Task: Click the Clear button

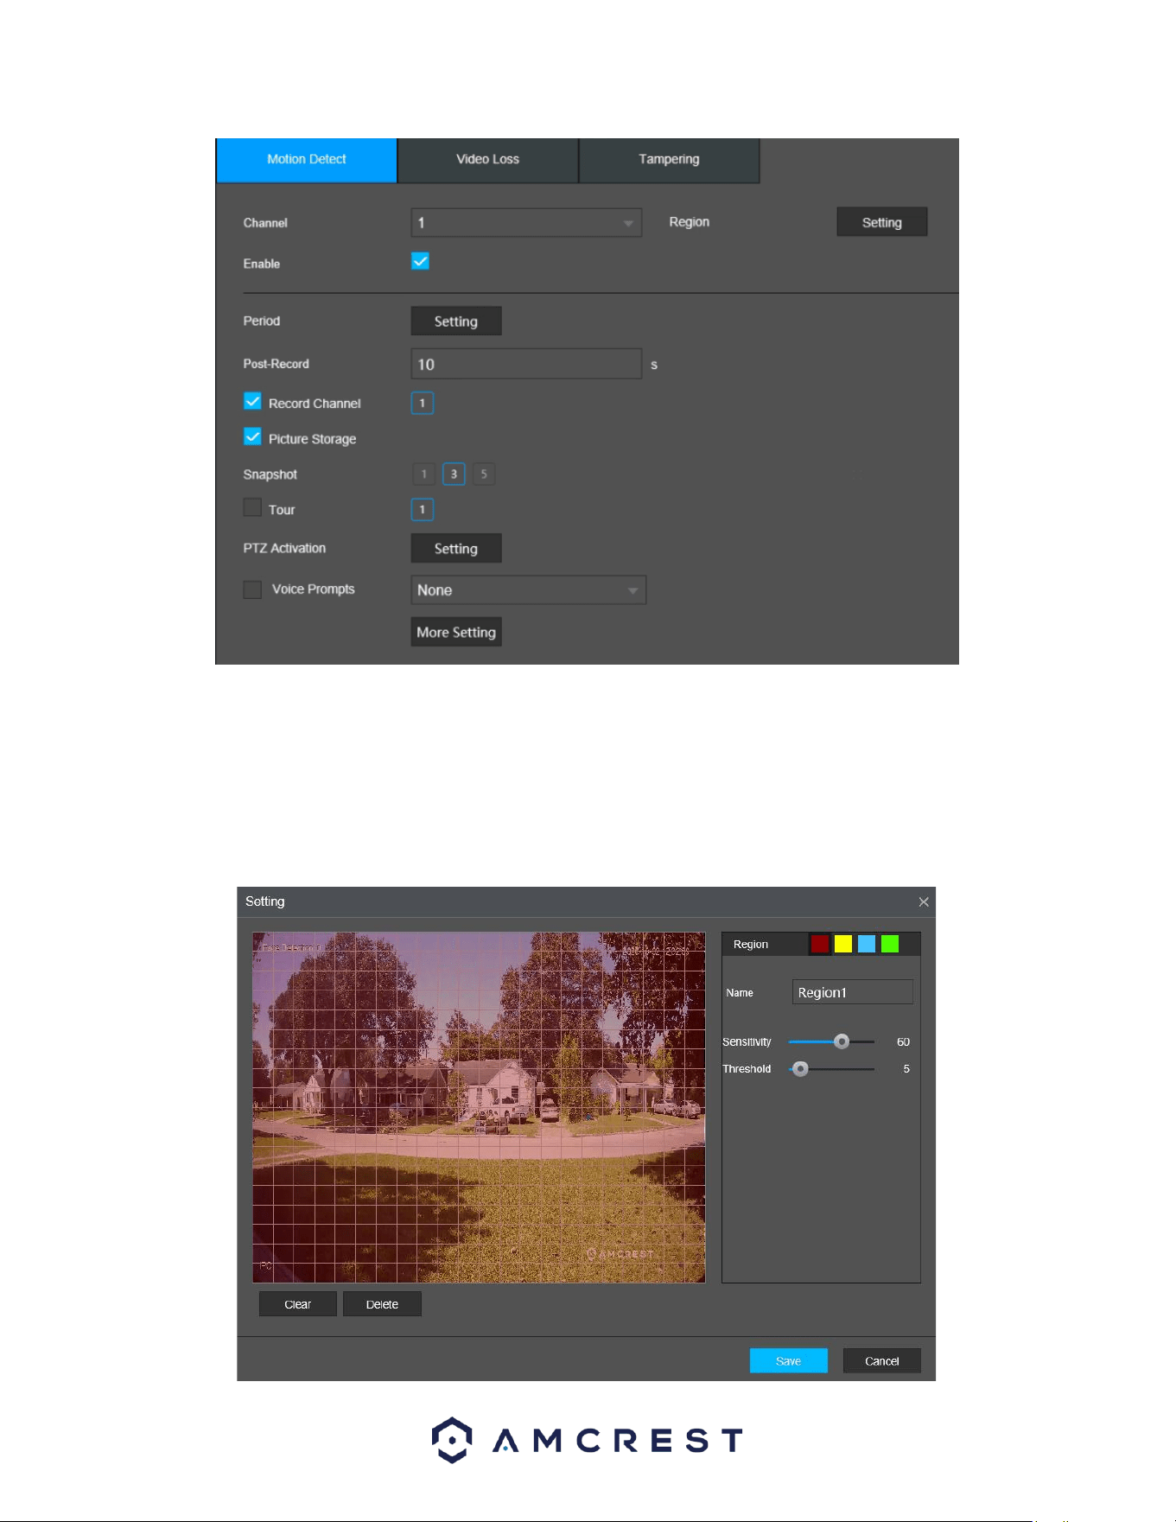Action: click(x=298, y=1304)
